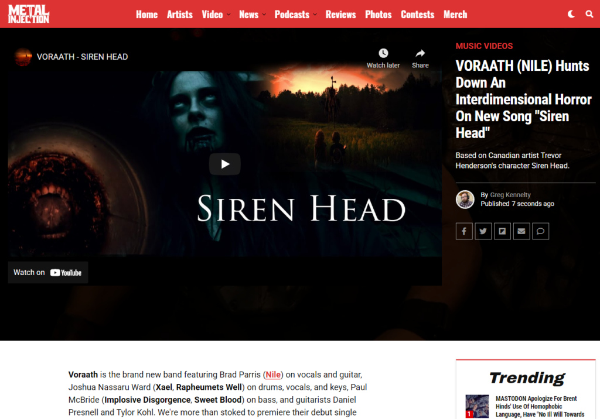Go to the Artists page
The width and height of the screenshot is (600, 419).
179,15
